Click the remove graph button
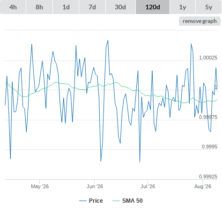Screen dimensions: 222x213 coord(200,21)
